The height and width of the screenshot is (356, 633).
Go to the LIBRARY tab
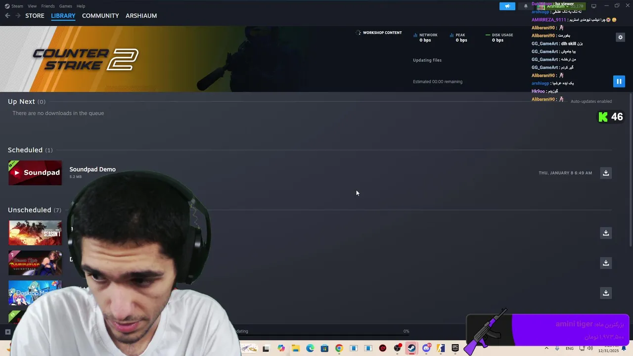(63, 16)
